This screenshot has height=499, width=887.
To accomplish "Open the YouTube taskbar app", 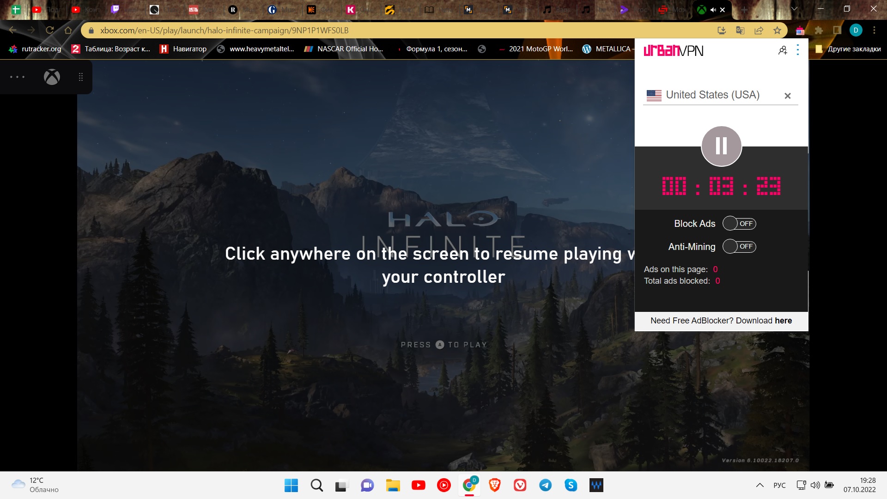I will 419,485.
